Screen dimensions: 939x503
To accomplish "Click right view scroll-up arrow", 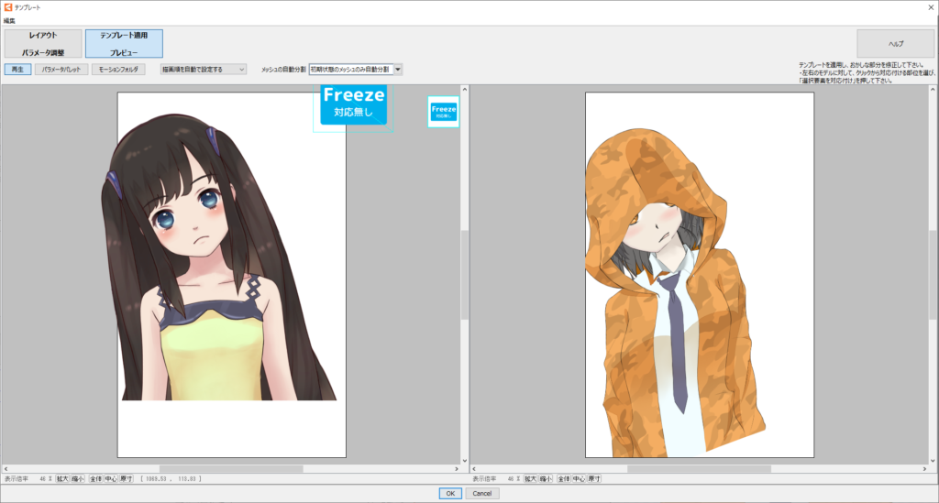I will coord(932,89).
